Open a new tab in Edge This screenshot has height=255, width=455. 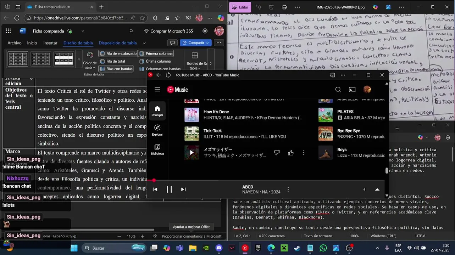click(101, 7)
